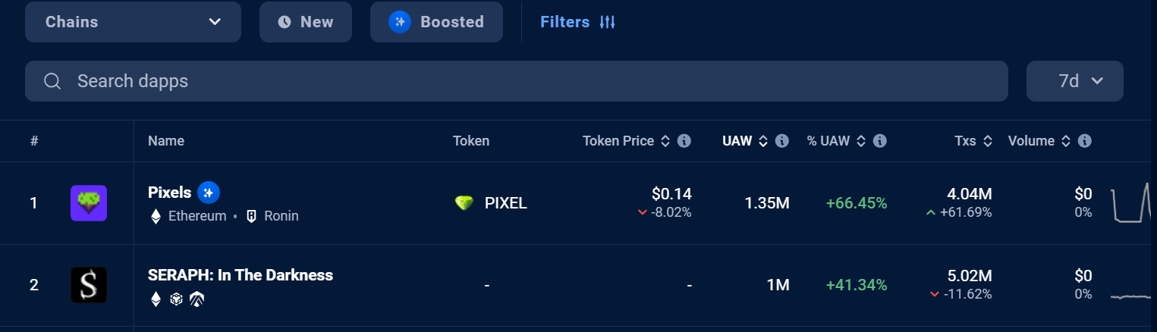The width and height of the screenshot is (1157, 332).
Task: Open the SERAPH: In The Darkness dapp
Action: (x=241, y=275)
